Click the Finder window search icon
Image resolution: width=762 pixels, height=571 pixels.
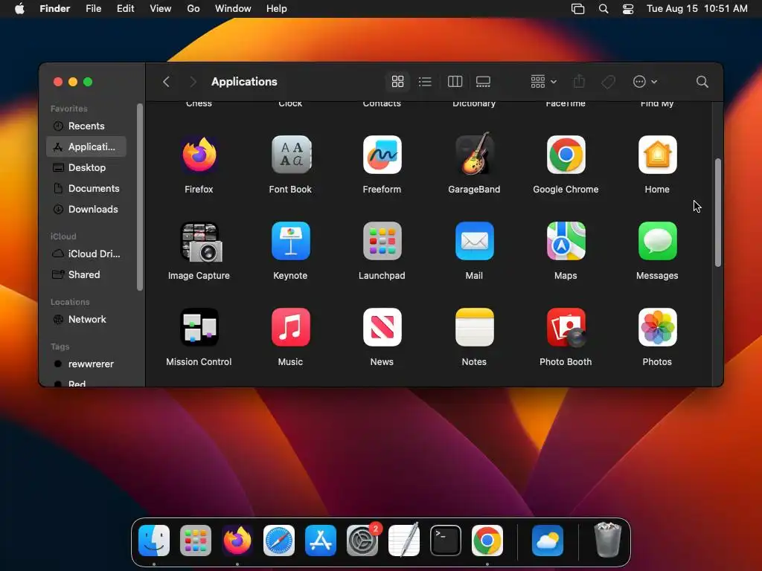tap(702, 82)
